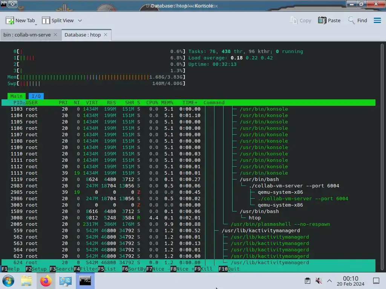Select qemu-system-x86 row PID 3003

(x=188, y=205)
